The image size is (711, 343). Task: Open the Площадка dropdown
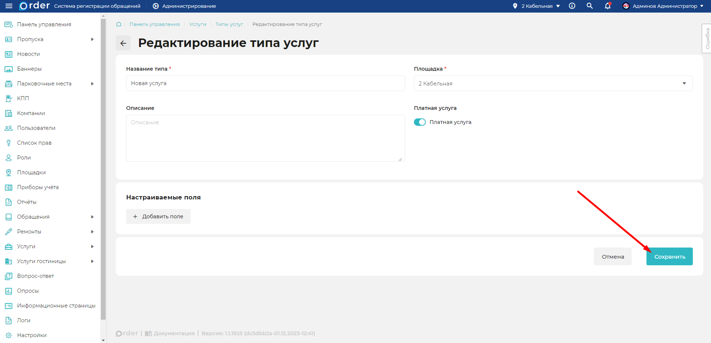pos(553,83)
